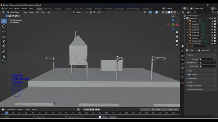Choose the Move tool

pos(4,32)
